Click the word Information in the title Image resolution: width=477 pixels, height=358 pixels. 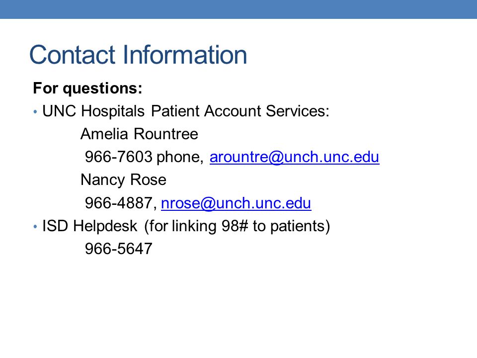coord(185,55)
